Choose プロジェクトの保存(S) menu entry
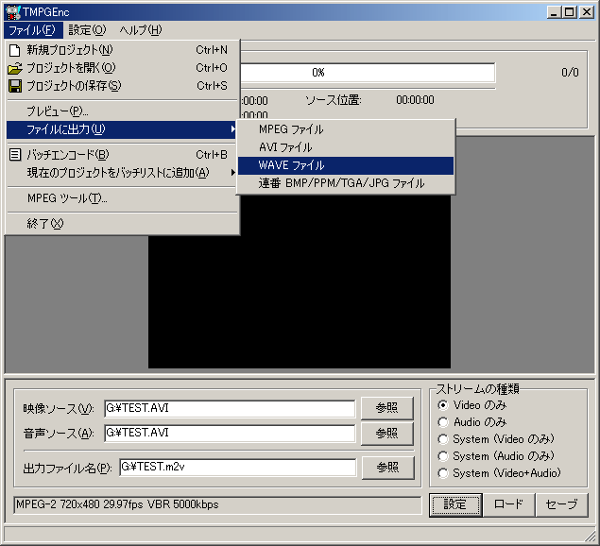The width and height of the screenshot is (600, 546). 123,86
